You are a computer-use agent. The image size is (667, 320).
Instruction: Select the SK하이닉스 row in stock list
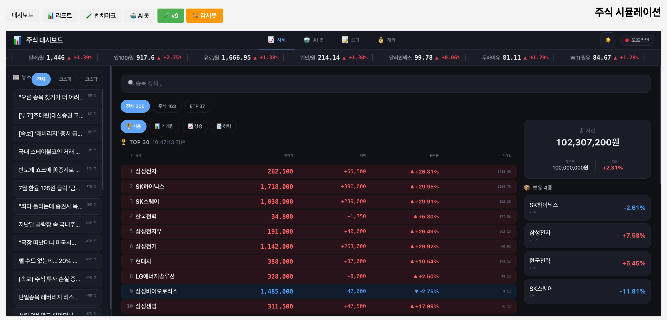pos(318,187)
